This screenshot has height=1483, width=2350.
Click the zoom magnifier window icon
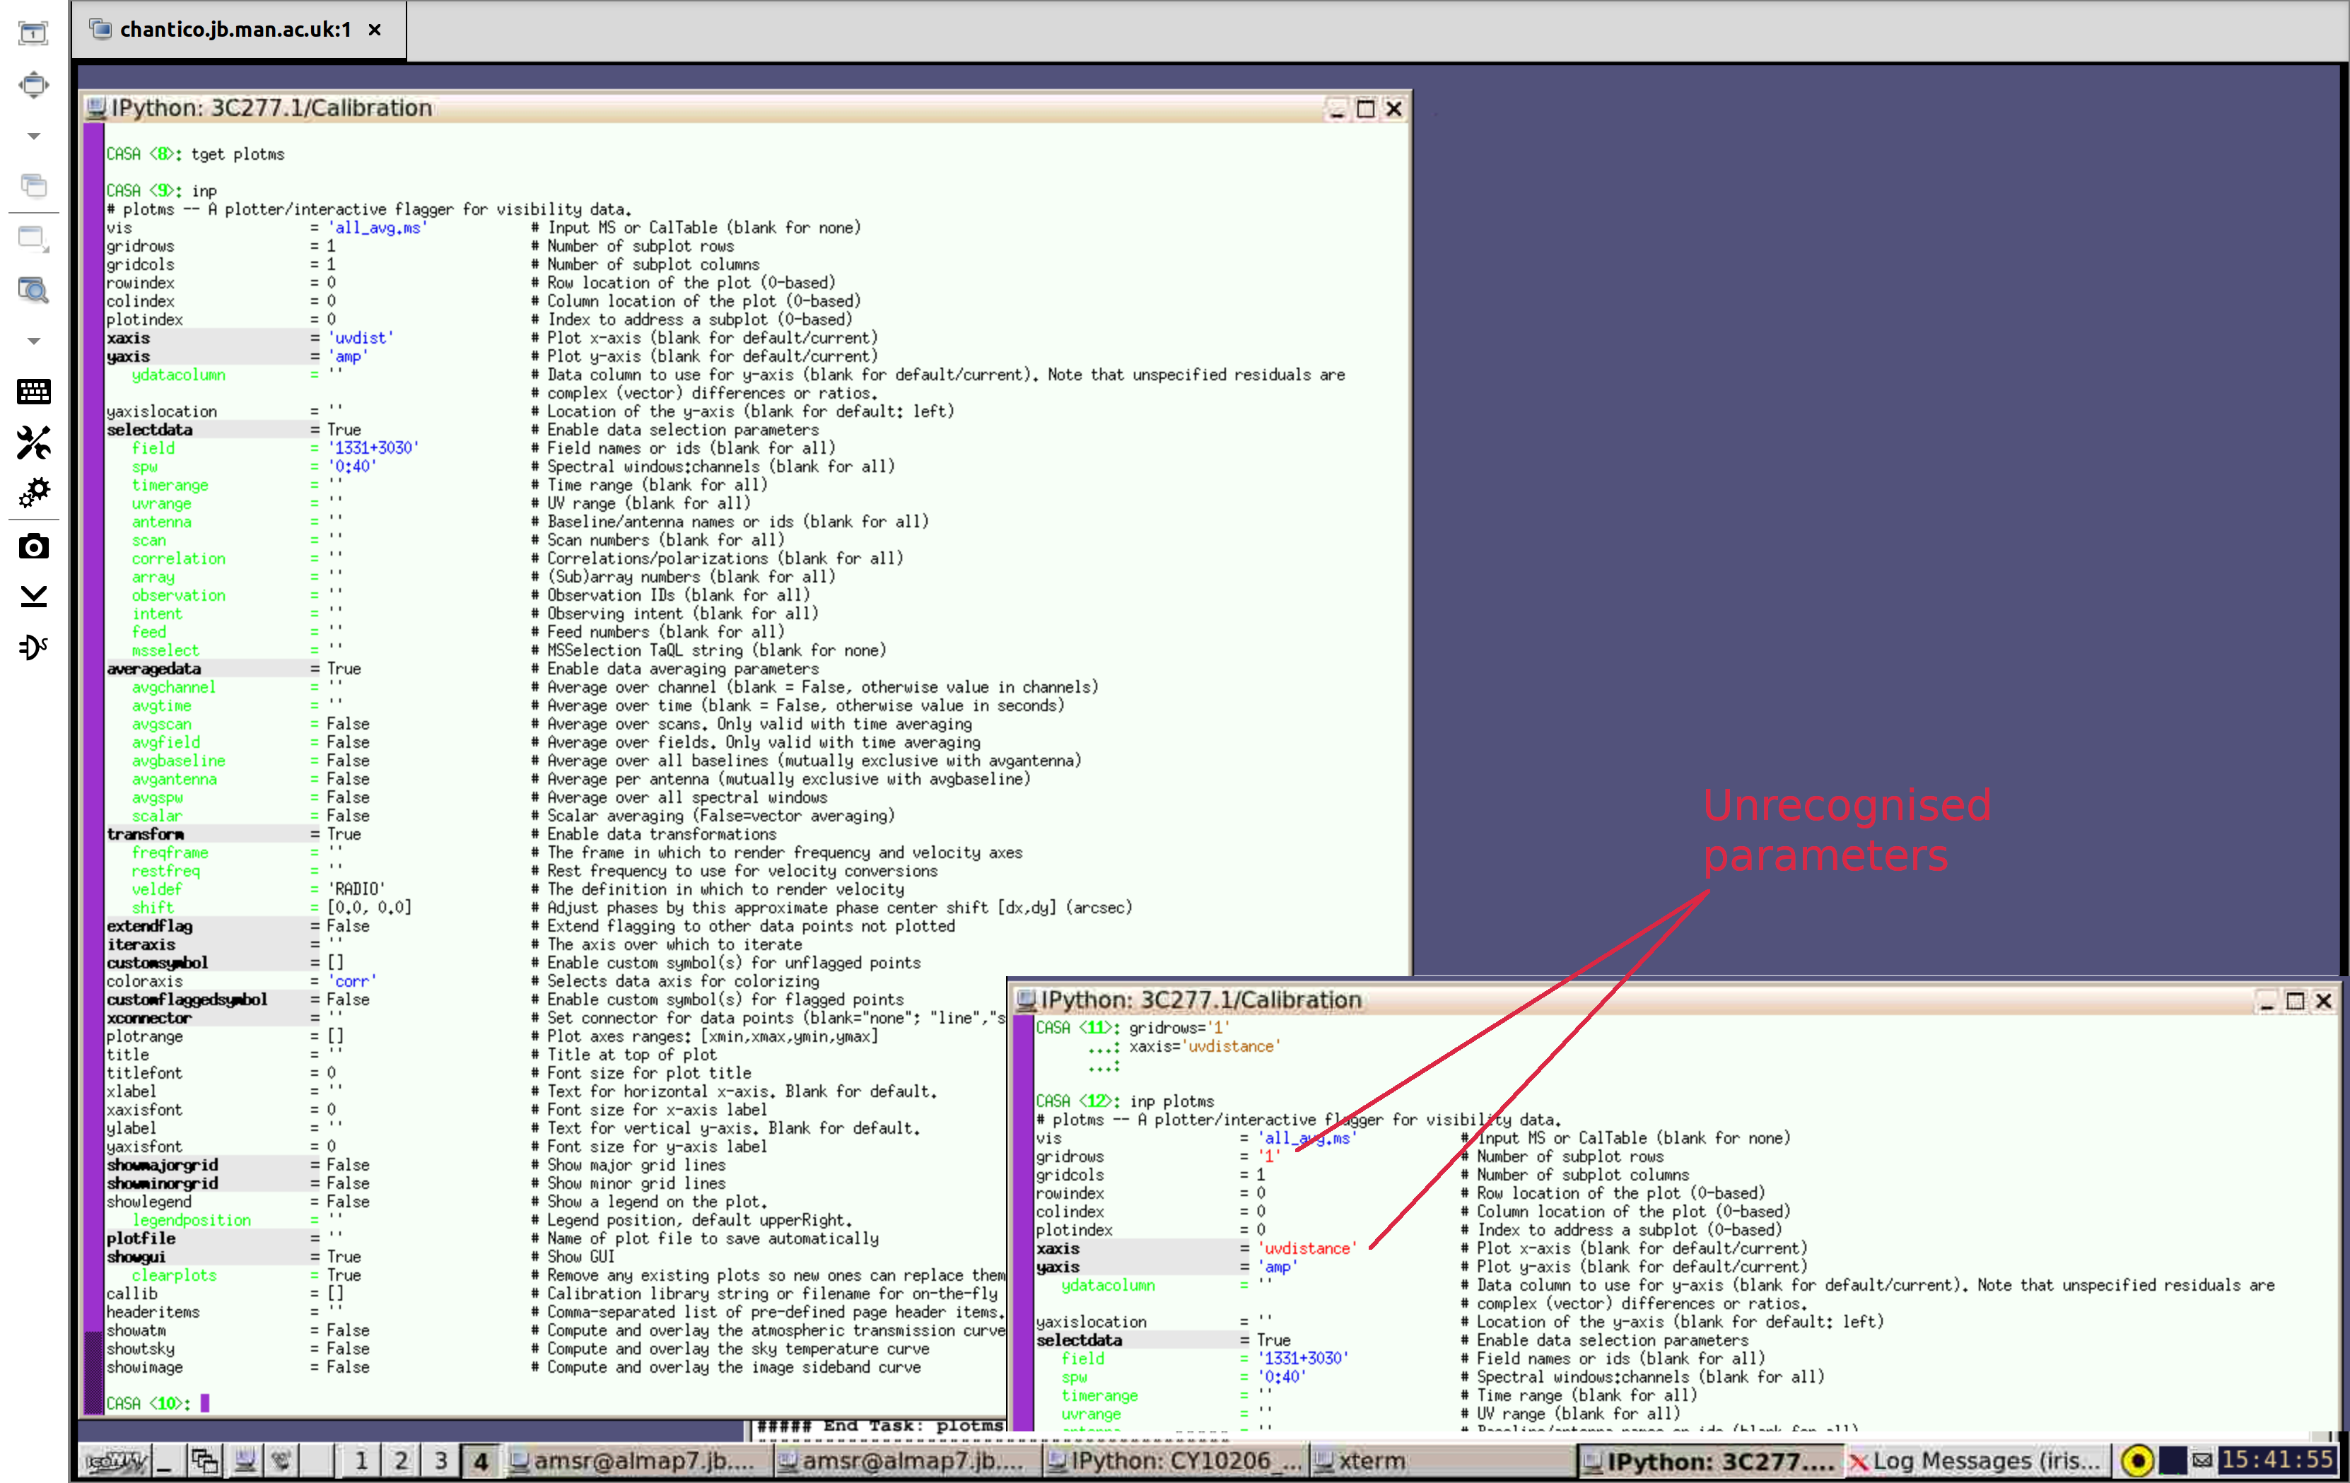tap(33, 290)
